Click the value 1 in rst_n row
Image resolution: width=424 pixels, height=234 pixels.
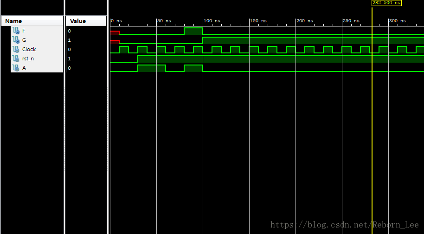[x=69, y=58]
